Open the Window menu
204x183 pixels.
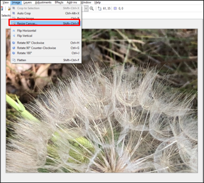tap(86, 3)
